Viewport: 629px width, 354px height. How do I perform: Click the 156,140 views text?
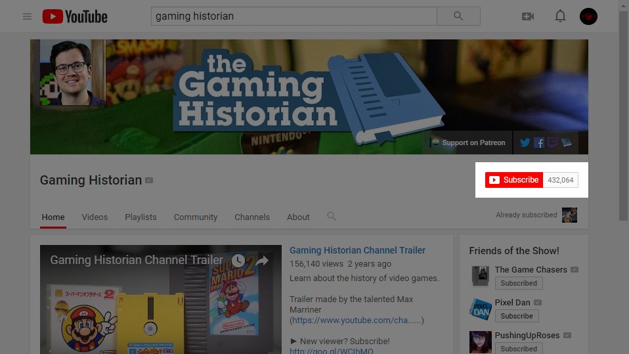pyautogui.click(x=316, y=264)
